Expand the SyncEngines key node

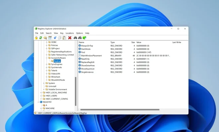[x=46, y=64]
